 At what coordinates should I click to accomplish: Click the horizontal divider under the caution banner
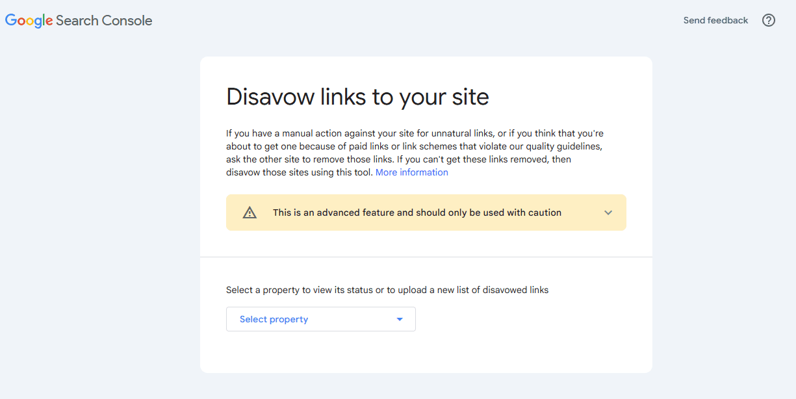coord(426,257)
